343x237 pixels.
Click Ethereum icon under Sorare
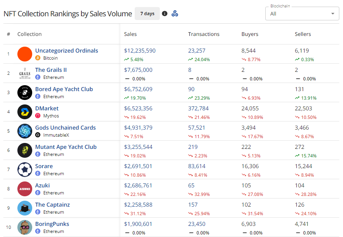click(x=38, y=174)
